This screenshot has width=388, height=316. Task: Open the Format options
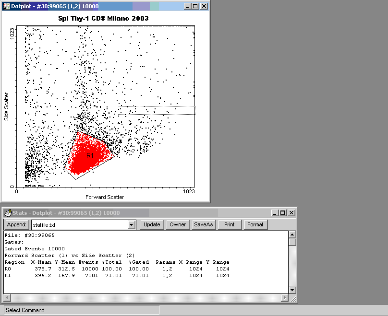[255, 224]
